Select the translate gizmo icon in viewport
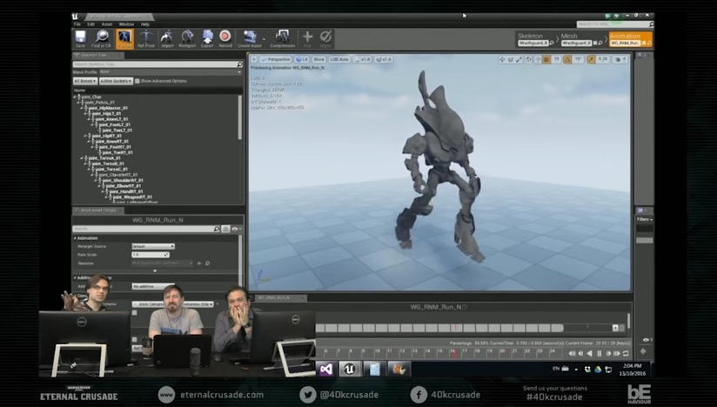 point(502,59)
